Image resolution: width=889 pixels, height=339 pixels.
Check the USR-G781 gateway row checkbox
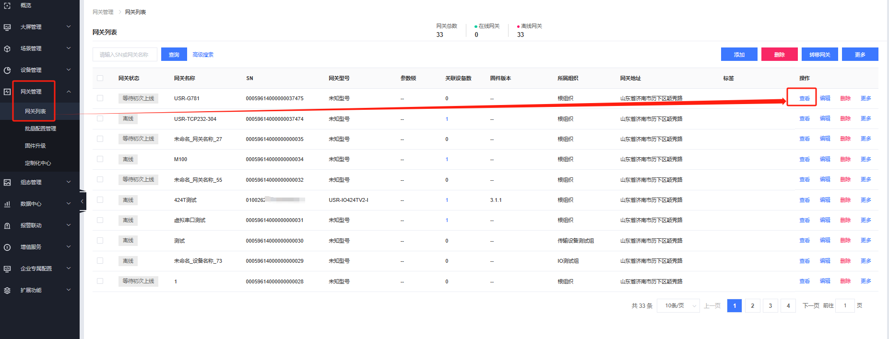click(100, 98)
